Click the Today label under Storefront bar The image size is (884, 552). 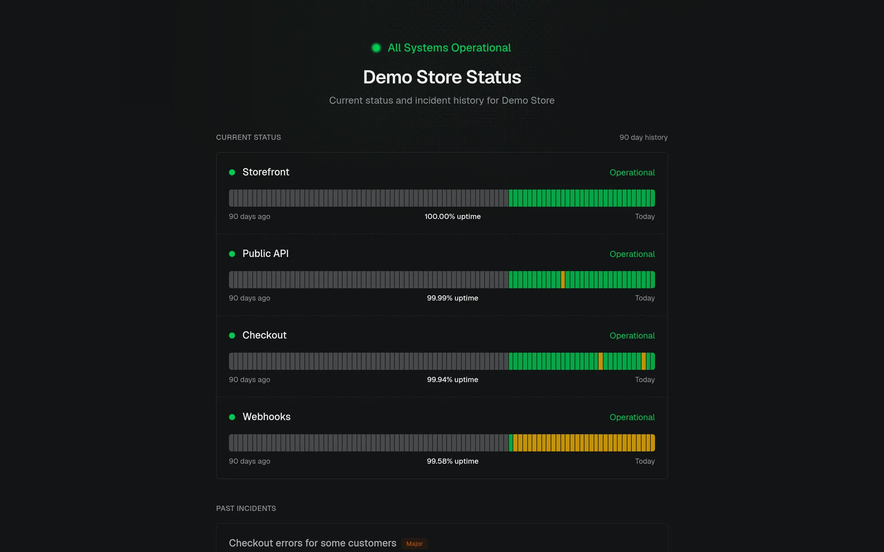click(645, 216)
